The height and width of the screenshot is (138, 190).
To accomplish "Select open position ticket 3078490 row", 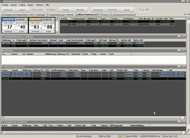I will 7,73.
